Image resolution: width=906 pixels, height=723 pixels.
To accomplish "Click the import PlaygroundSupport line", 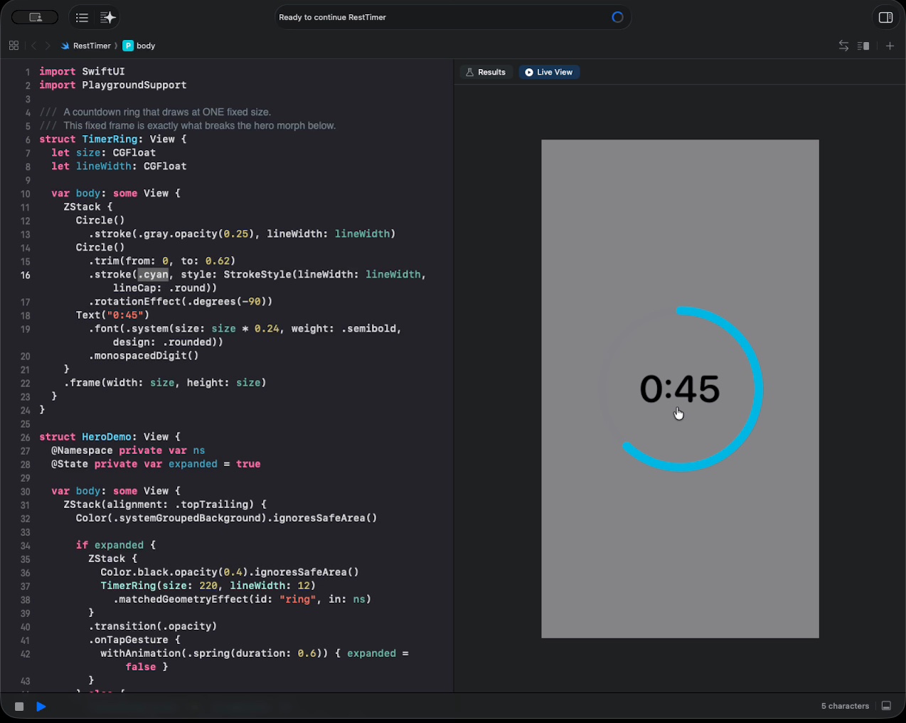I will [113, 85].
